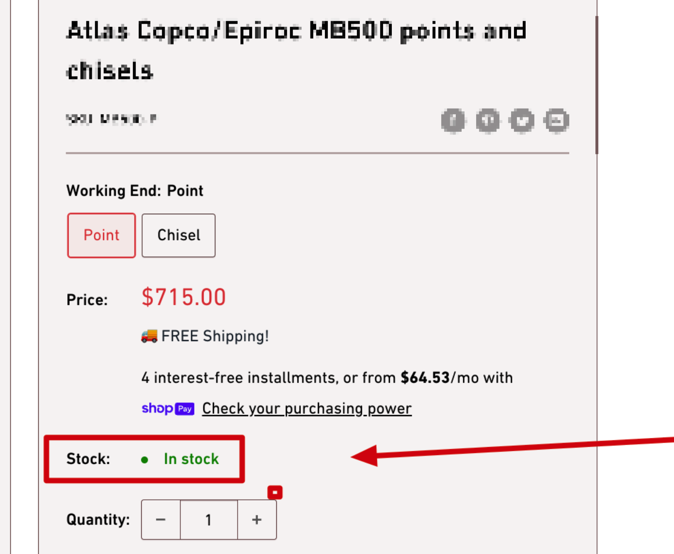Select the Point working end option
The height and width of the screenshot is (554, 674).
[101, 235]
